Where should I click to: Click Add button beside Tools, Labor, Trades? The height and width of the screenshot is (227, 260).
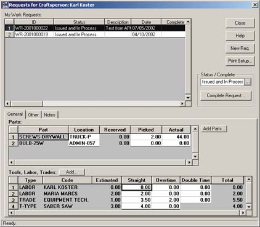(71, 172)
